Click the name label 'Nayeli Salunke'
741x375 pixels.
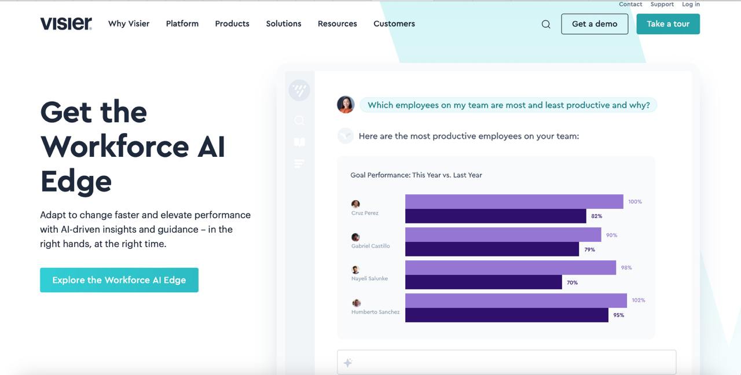tap(369, 278)
